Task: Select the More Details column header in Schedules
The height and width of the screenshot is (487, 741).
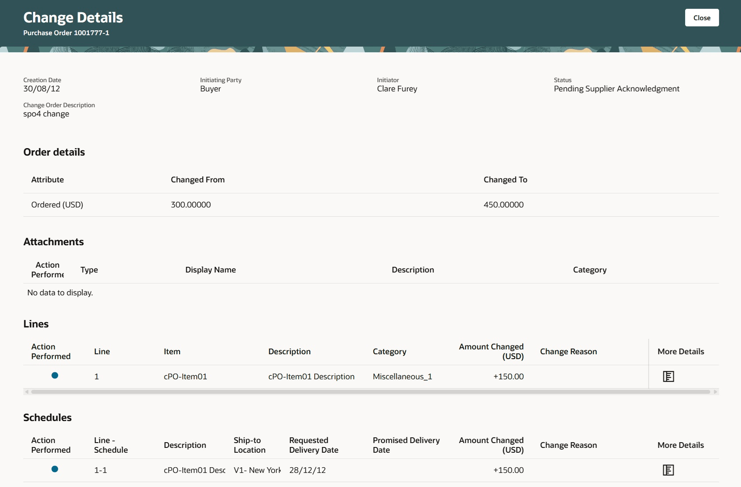Action: [x=681, y=445]
